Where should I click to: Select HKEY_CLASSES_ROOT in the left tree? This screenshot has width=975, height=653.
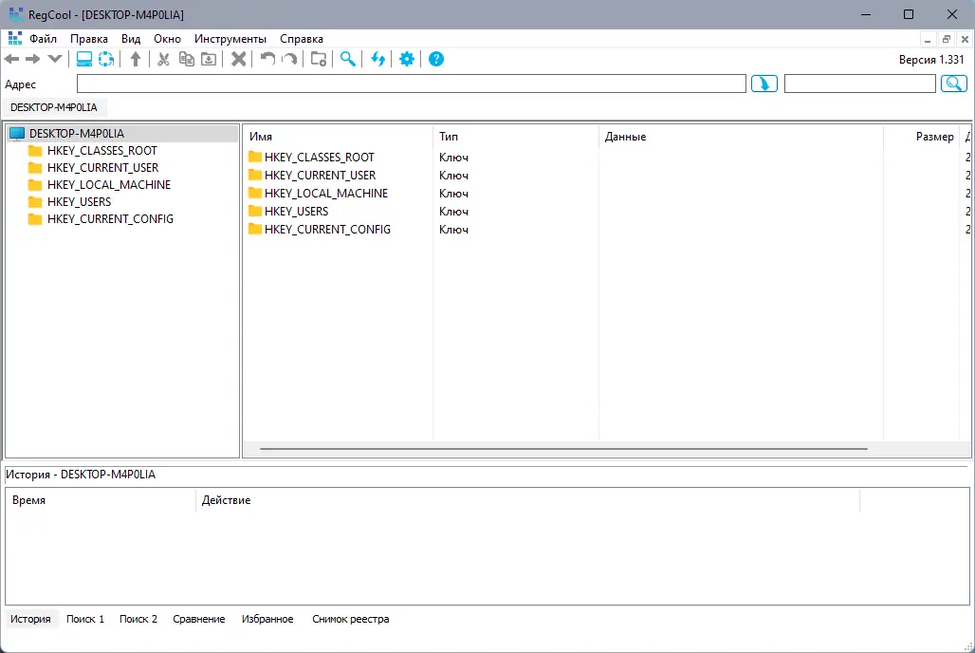(102, 151)
